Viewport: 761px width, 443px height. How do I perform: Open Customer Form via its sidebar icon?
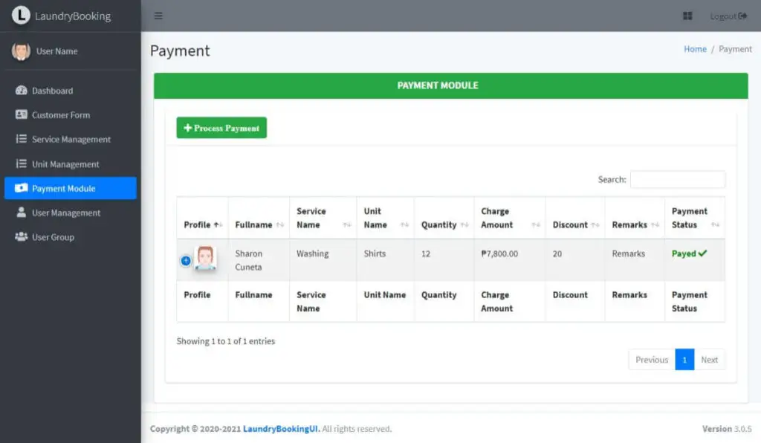19,114
